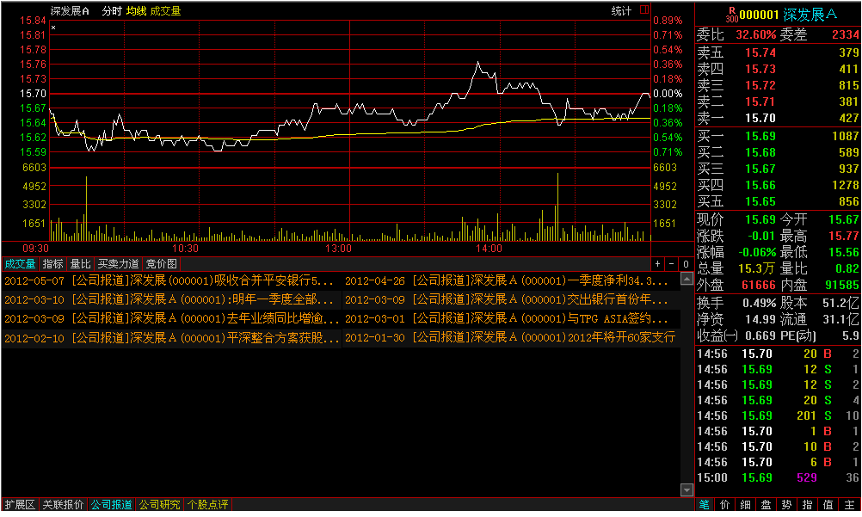Open the 个股点评 bottom tab
The height and width of the screenshot is (517, 862).
[207, 504]
